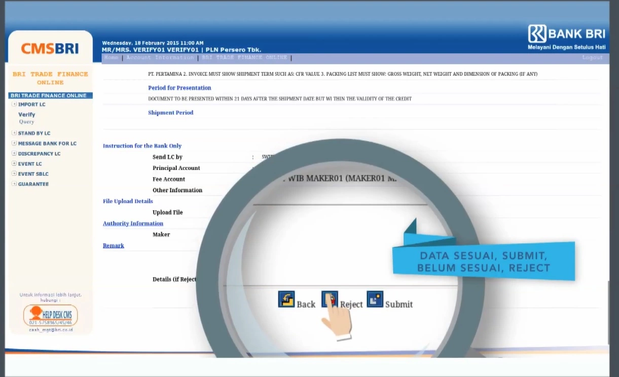Select Verify under Import LC
This screenshot has height=377, width=619.
[27, 114]
